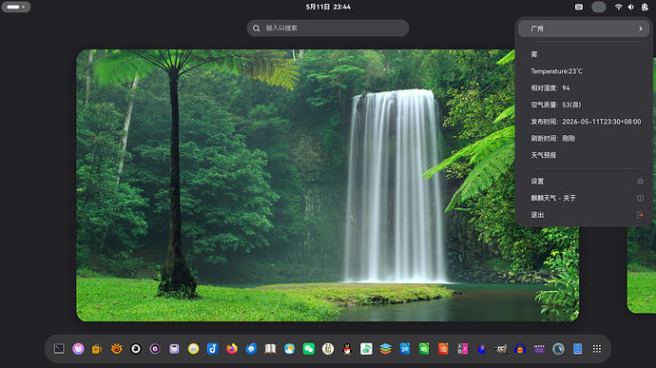
Task: Launch the purple clapperboard video app
Action: [539, 349]
